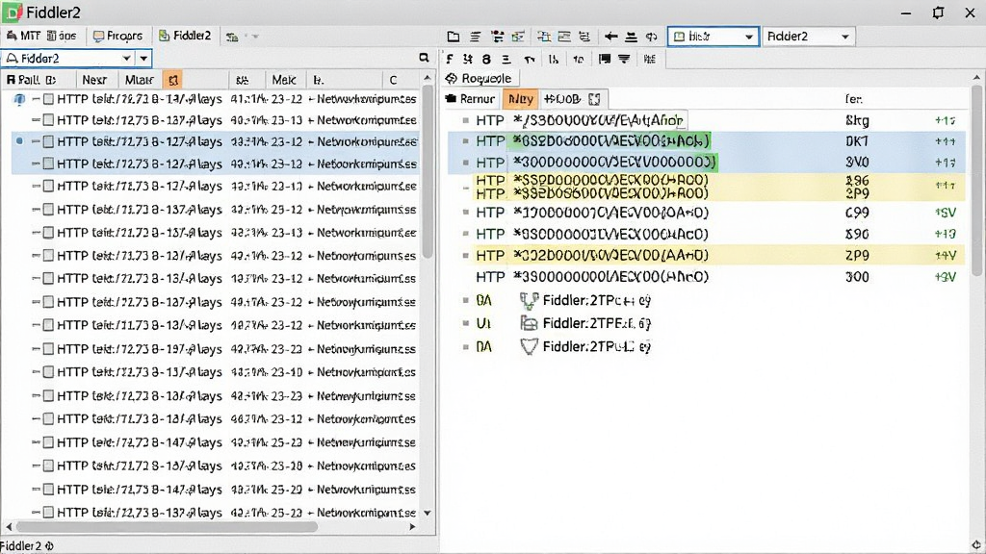This screenshot has height=554, width=986.
Task: Tick checkbox of session row ending 23-13 Networkompumtee
Action: [48, 120]
